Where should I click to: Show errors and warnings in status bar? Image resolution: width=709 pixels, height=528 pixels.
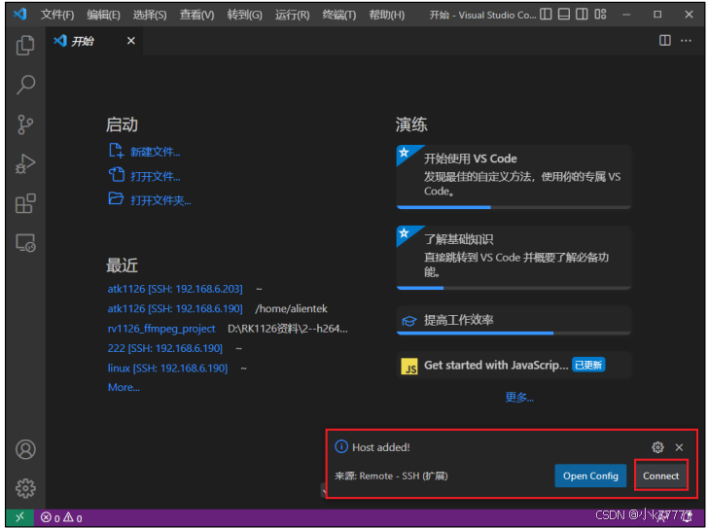pyautogui.click(x=61, y=517)
